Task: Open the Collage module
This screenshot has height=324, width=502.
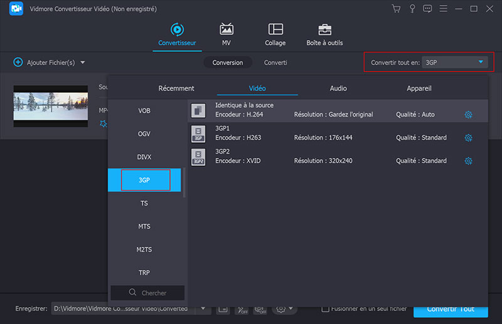Action: tap(275, 34)
